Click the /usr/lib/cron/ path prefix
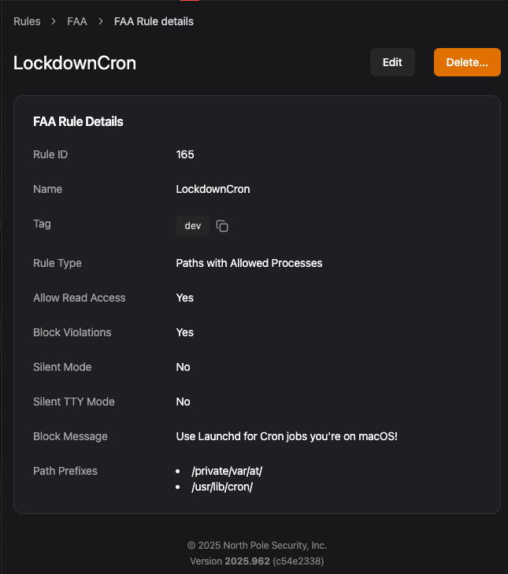 pos(222,487)
